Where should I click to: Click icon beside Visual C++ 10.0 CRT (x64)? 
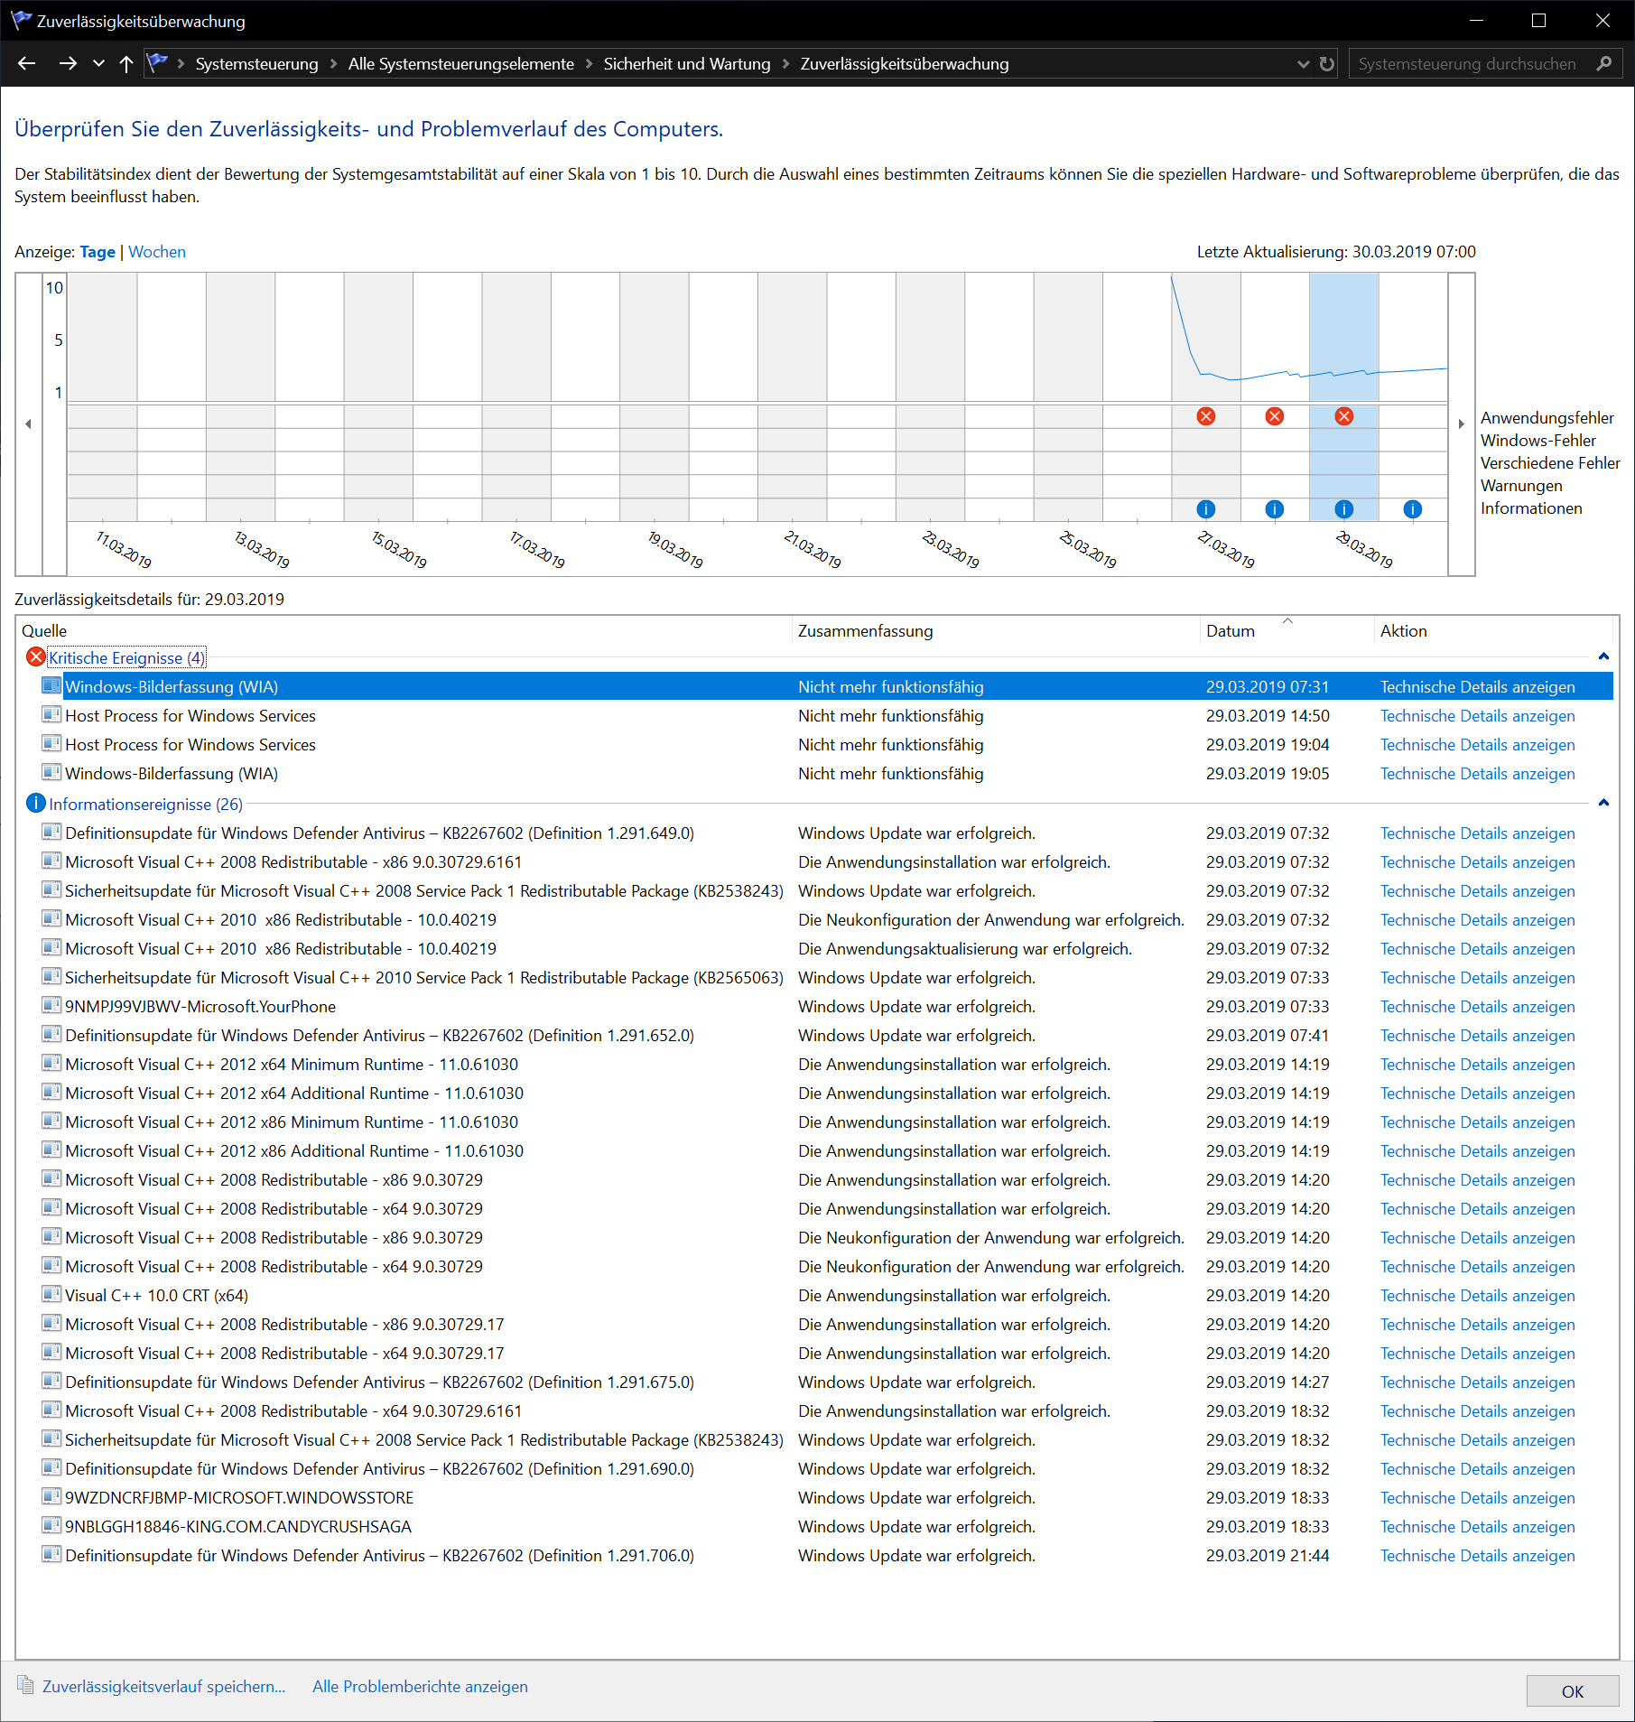pos(51,1294)
